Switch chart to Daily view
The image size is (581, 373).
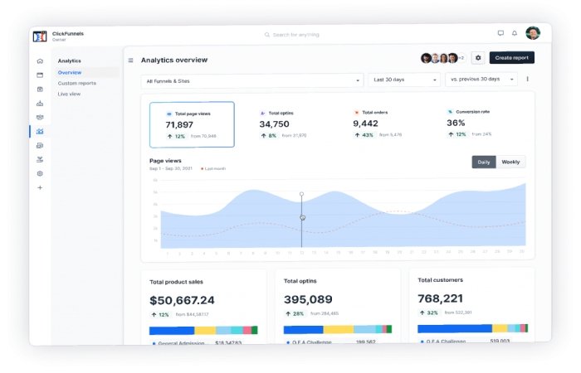click(x=484, y=162)
